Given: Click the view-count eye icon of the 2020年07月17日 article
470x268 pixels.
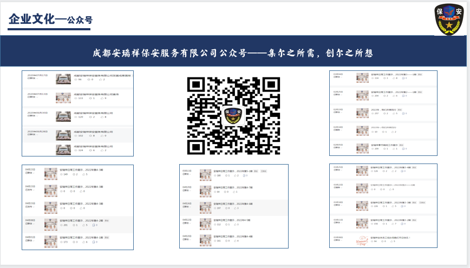Looking at the screenshot, I should (76, 80).
